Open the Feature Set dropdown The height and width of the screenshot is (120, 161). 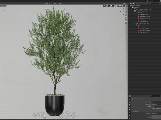[x=156, y=104]
